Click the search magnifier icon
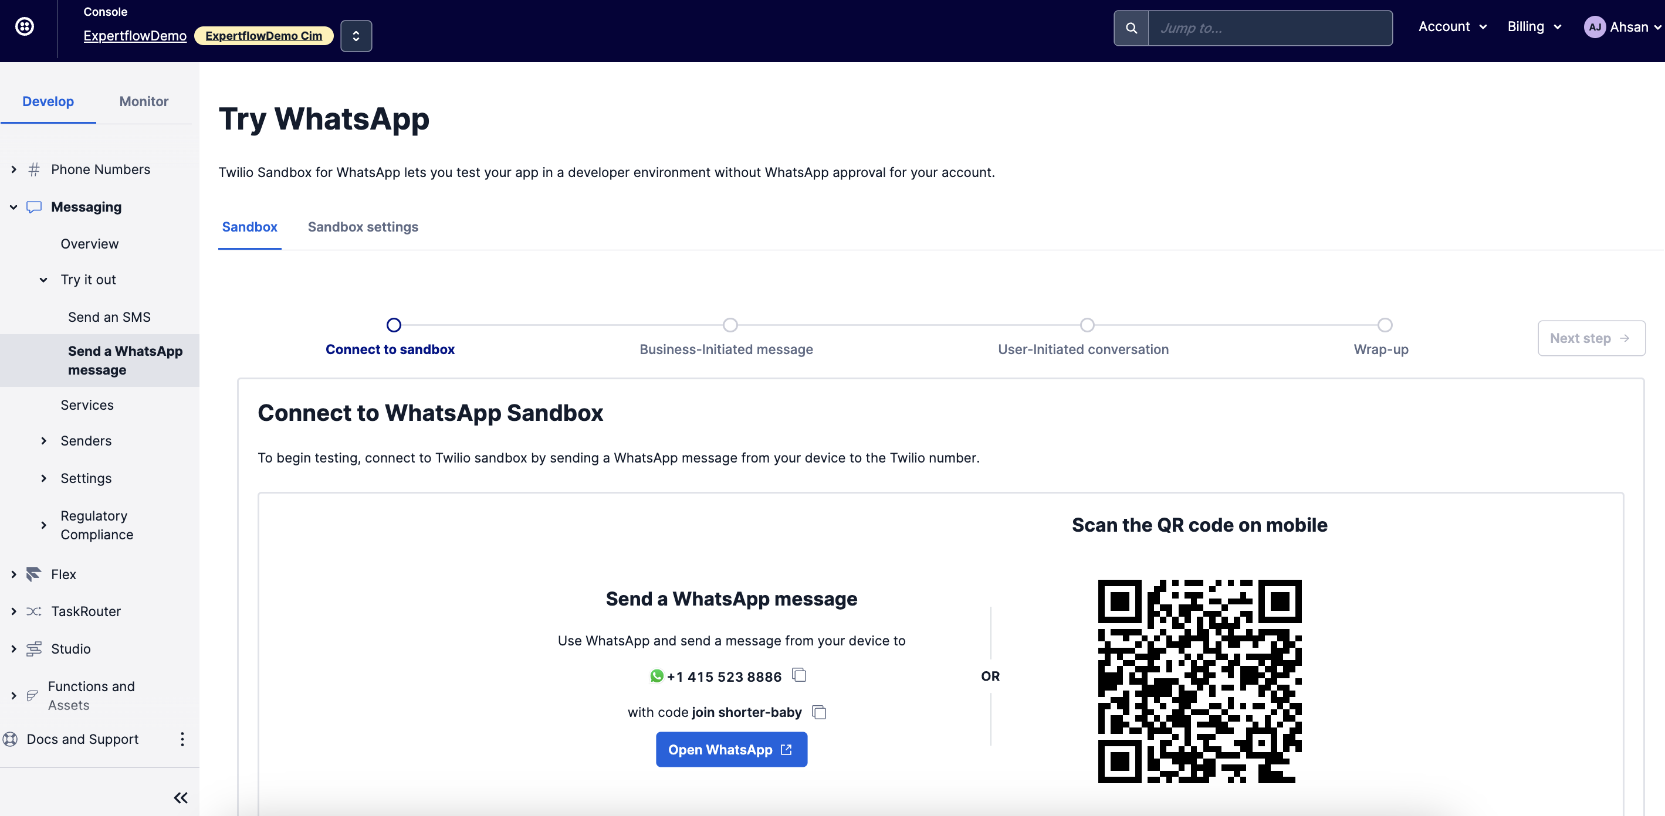 pos(1131,28)
